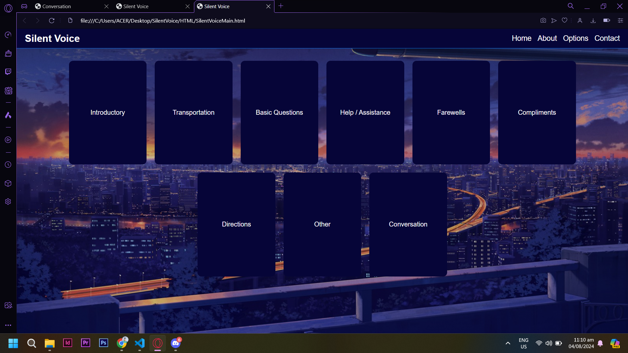628x353 pixels.
Task: Click the Aria AI sidebar icon
Action: [8, 115]
